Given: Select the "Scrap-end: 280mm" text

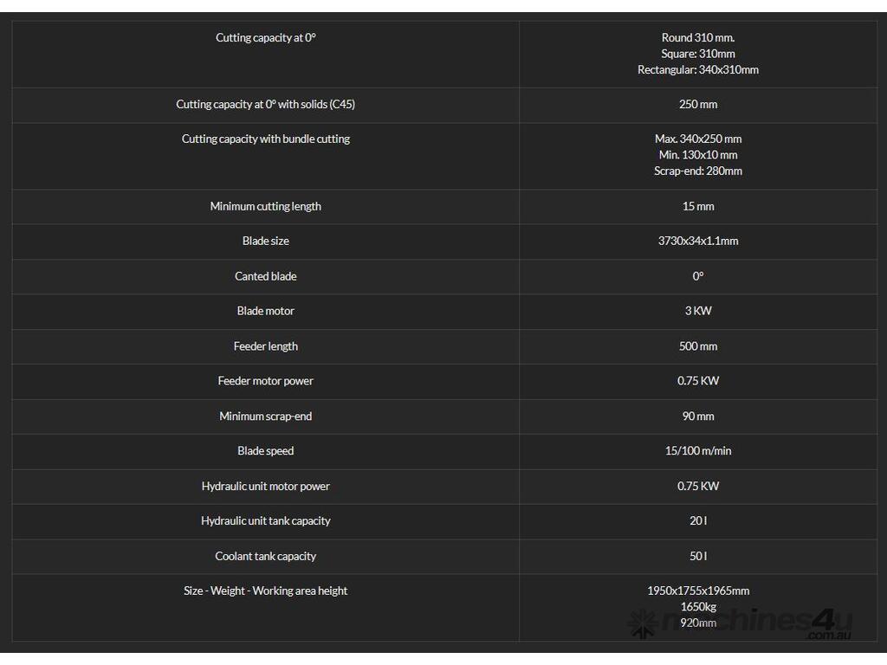Looking at the screenshot, I should (x=697, y=171).
